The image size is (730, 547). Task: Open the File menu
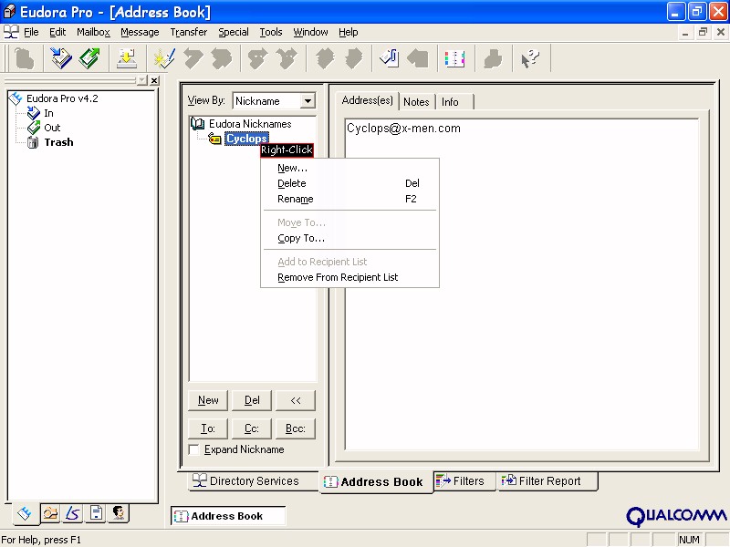31,32
